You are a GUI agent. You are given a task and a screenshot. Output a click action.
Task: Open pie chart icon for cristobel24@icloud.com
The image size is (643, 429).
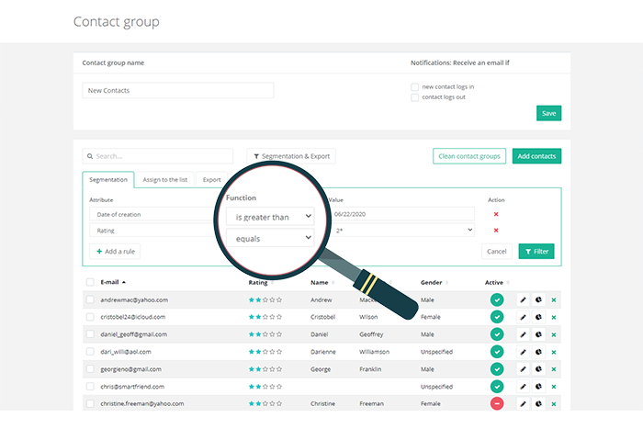pyautogui.click(x=538, y=317)
